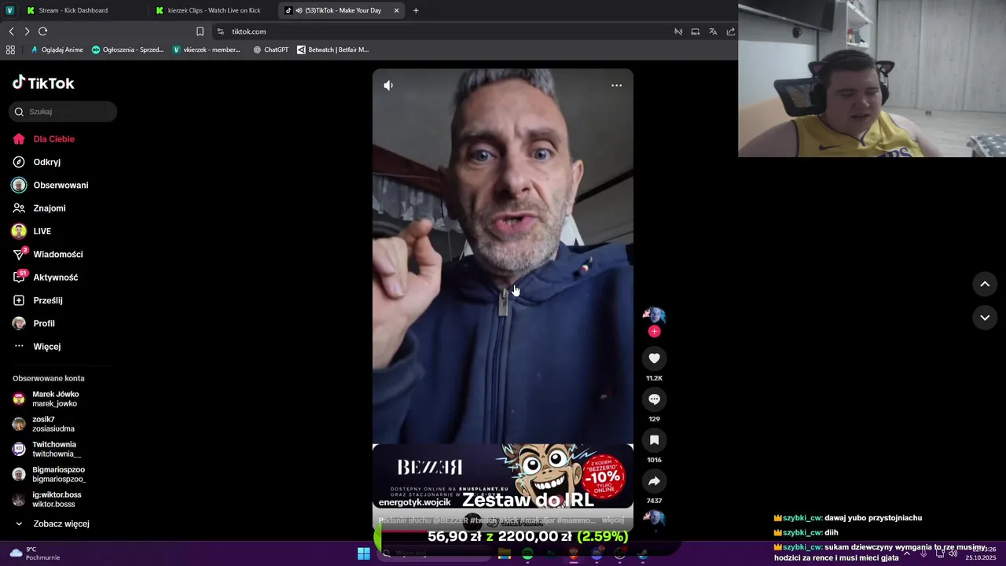Share the video with 7437 shares
This screenshot has height=566, width=1006.
click(654, 481)
